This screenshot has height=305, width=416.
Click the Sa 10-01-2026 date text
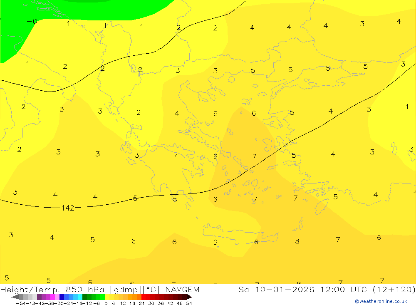pyautogui.click(x=277, y=289)
